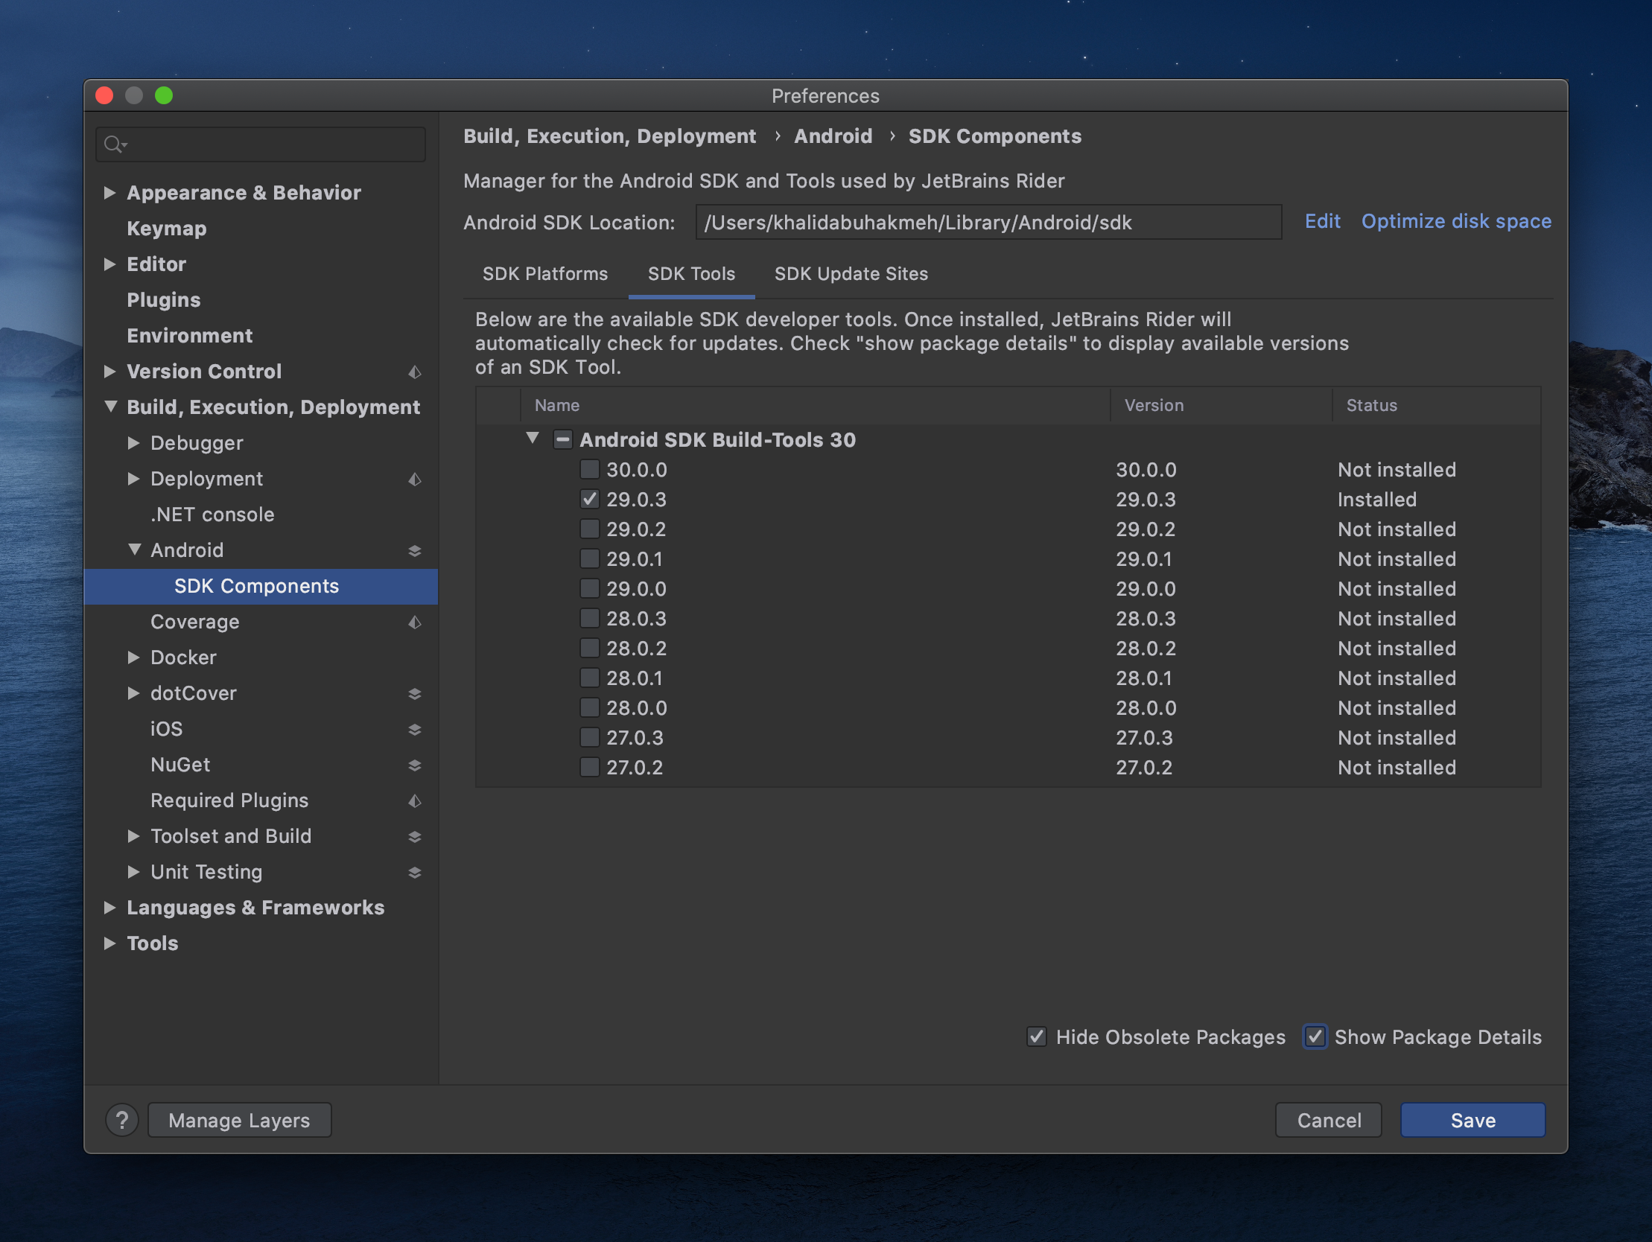Expand the Languages & Frameworks section
This screenshot has width=1652, height=1242.
pyautogui.click(x=109, y=908)
